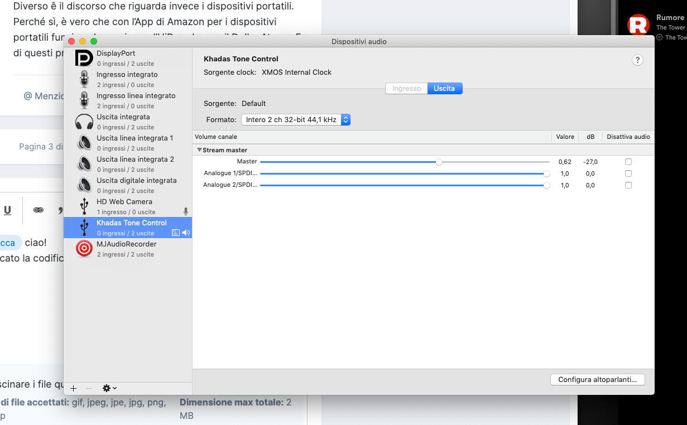The height and width of the screenshot is (425, 687).
Task: Click the HD Web Camera USB icon
Action: pyautogui.click(x=84, y=206)
